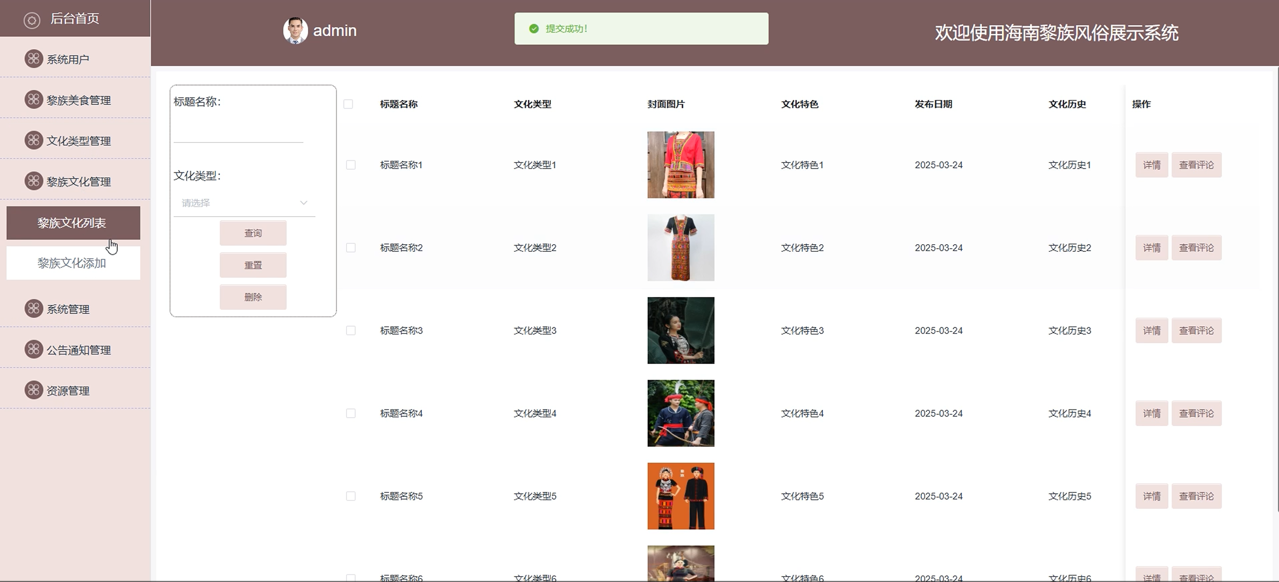
Task: Open the 文化类型 请选择 dropdown
Action: (x=244, y=203)
